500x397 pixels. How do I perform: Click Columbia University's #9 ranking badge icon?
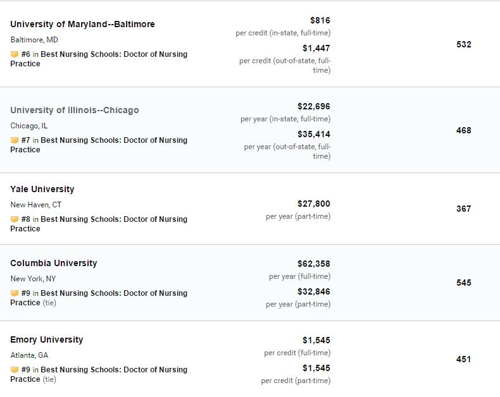[15, 293]
